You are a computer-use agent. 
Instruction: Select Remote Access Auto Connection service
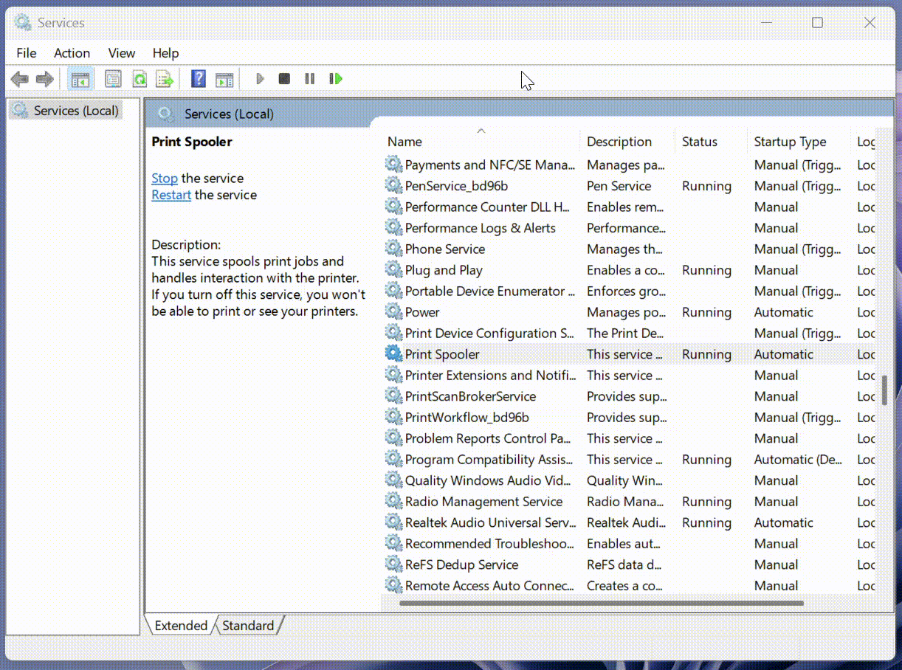coord(489,586)
